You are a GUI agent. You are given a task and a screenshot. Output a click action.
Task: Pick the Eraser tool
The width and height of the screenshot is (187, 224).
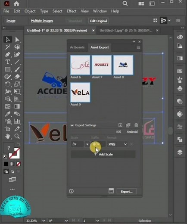17,77
